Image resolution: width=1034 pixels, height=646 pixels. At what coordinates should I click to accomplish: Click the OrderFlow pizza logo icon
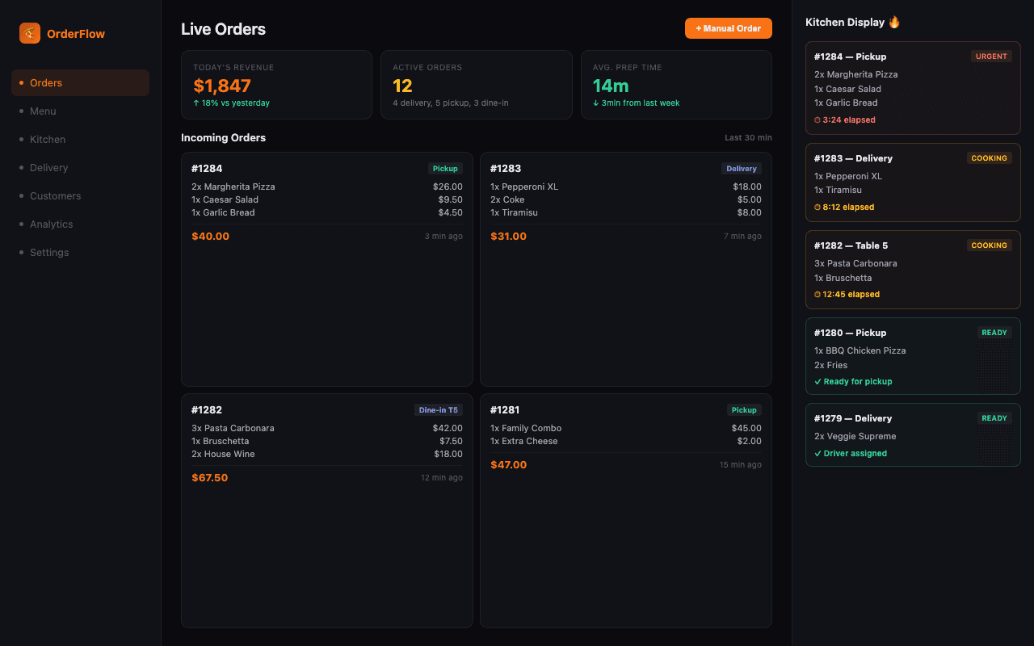(x=30, y=33)
